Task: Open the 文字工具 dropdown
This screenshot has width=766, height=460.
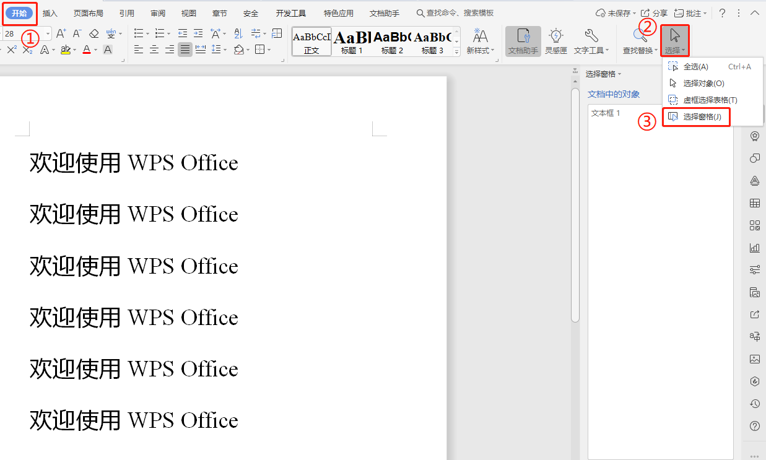Action: coord(591,41)
